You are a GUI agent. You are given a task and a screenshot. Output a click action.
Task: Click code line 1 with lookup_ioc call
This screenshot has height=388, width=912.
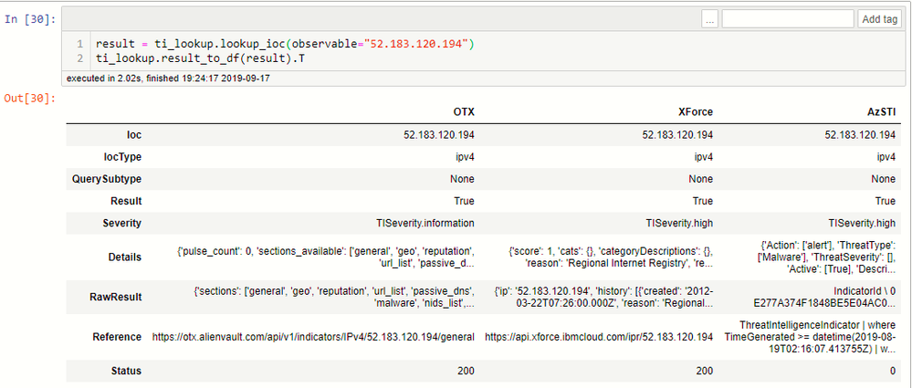(286, 44)
